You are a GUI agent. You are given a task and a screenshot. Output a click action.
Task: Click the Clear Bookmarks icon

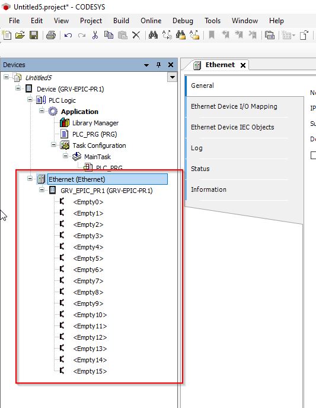252,34
